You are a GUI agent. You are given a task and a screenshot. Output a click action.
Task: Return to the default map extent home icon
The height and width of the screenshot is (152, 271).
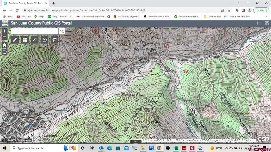[x=4, y=45]
